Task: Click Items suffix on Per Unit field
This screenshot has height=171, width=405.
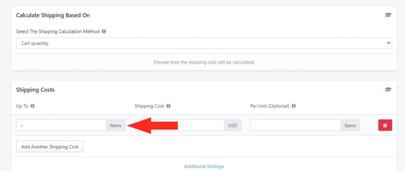Action: point(350,125)
